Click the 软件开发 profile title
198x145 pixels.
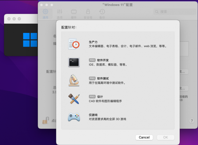point(103,60)
